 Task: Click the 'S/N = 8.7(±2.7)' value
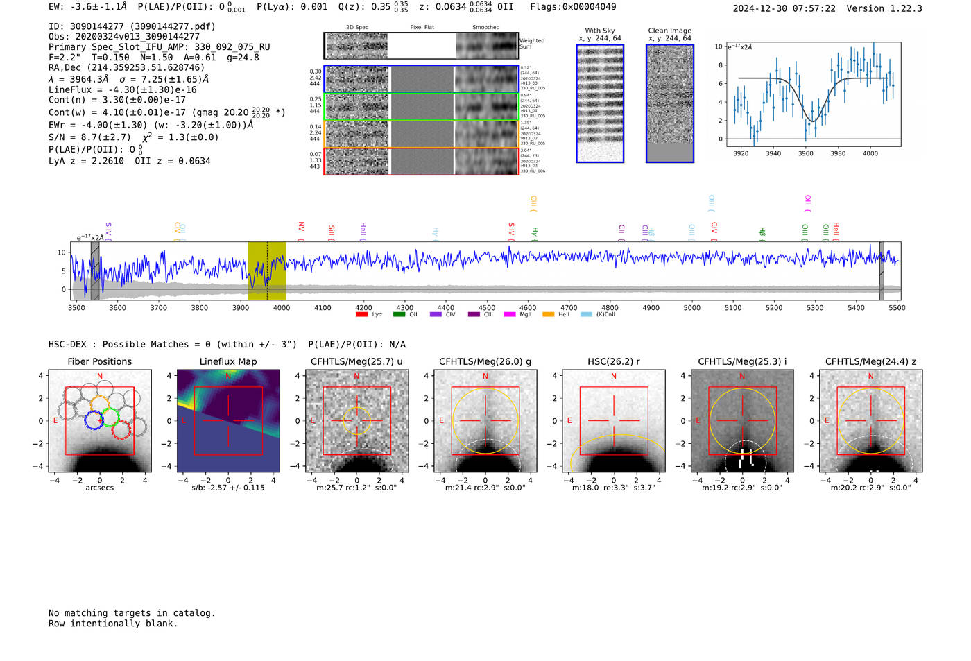click(89, 137)
